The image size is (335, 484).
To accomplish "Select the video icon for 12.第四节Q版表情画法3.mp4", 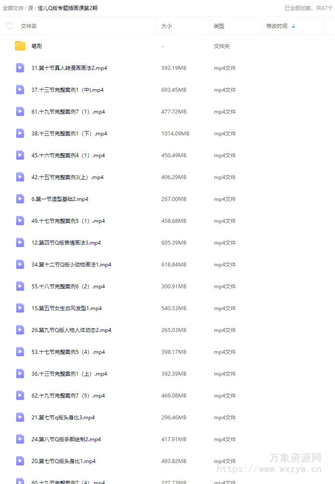I will [x=20, y=242].
